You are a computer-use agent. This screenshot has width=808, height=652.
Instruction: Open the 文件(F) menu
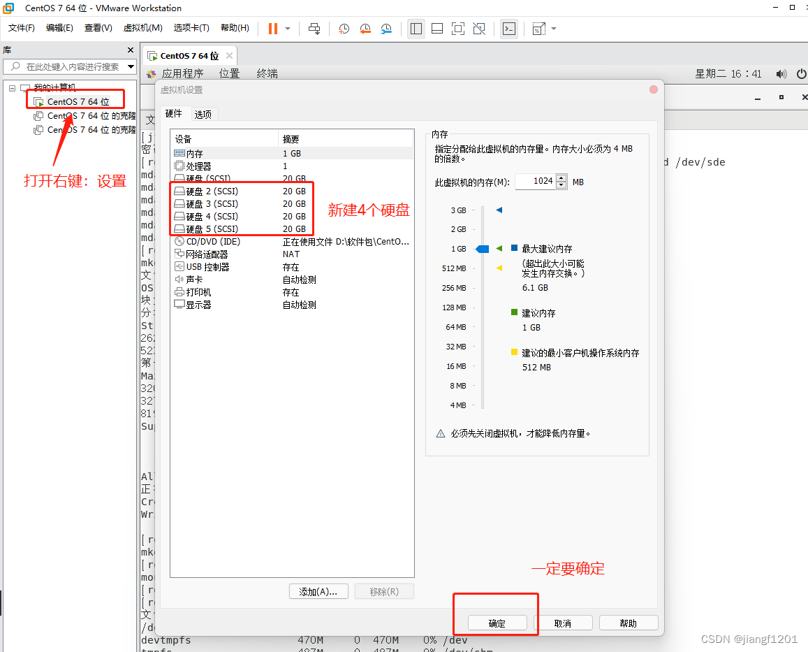point(22,28)
